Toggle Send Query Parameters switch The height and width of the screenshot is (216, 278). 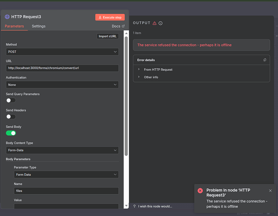click(x=11, y=100)
